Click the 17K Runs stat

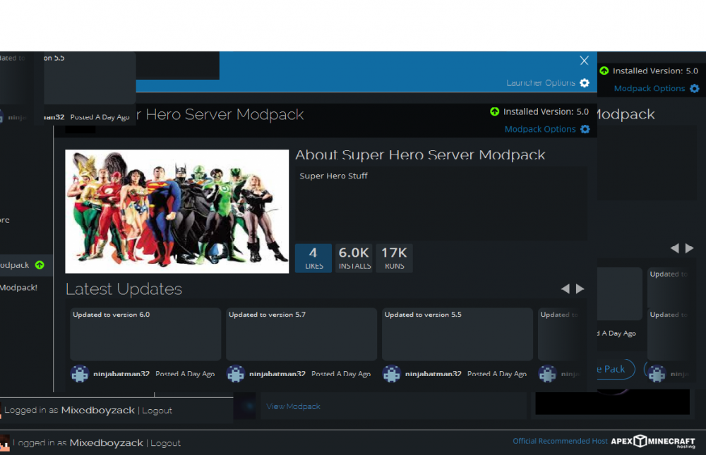coord(394,258)
